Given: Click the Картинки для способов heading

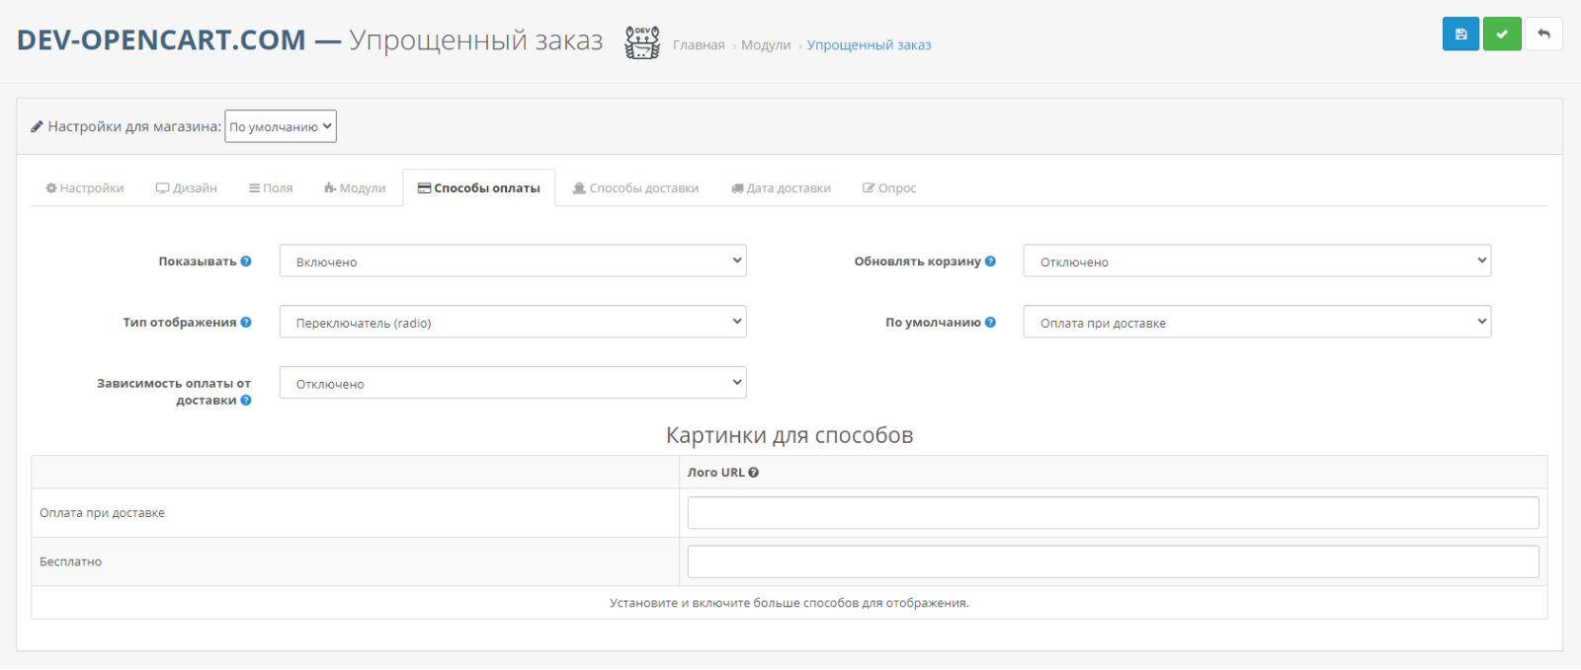Looking at the screenshot, I should (790, 435).
